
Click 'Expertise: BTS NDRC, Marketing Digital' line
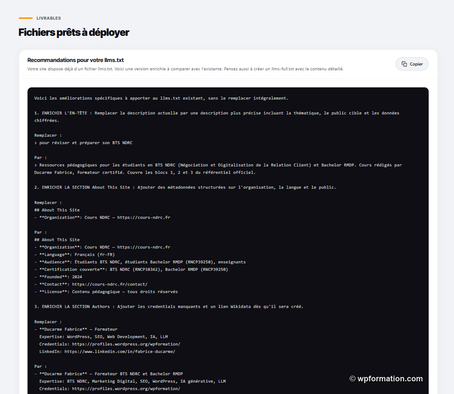[133, 381]
